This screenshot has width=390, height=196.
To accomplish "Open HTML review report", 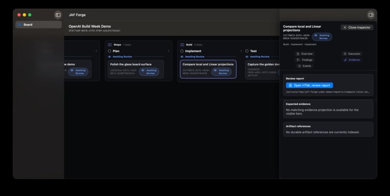I will (309, 85).
